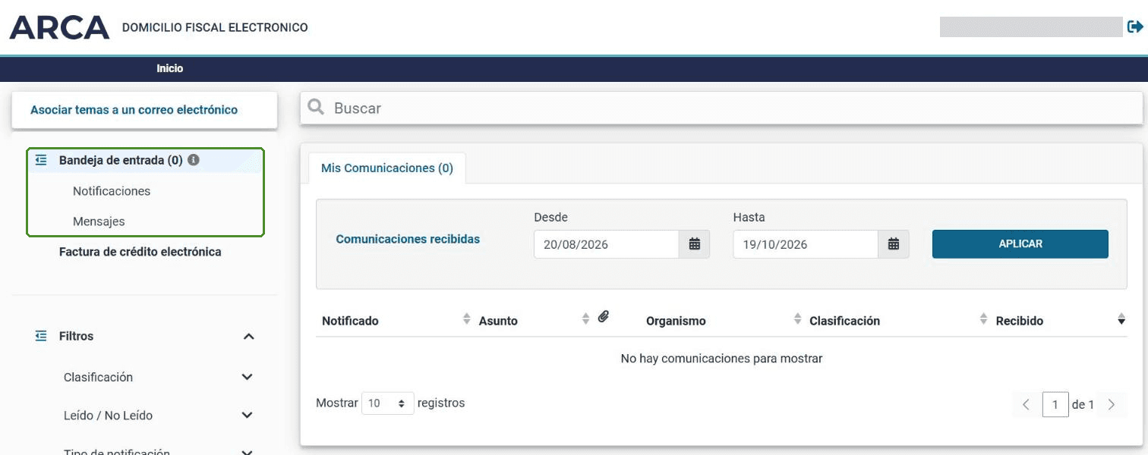The image size is (1148, 455).
Task: Open Notificaciones in the sidebar
Action: (x=112, y=191)
